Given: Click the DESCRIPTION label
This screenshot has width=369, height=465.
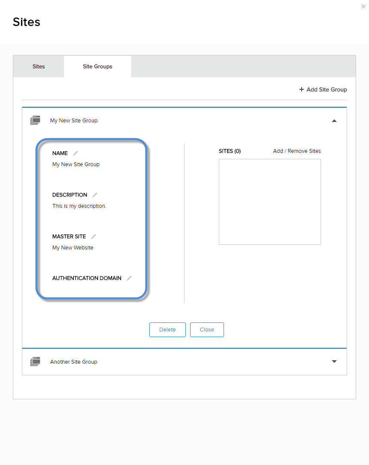Looking at the screenshot, I should (x=70, y=195).
